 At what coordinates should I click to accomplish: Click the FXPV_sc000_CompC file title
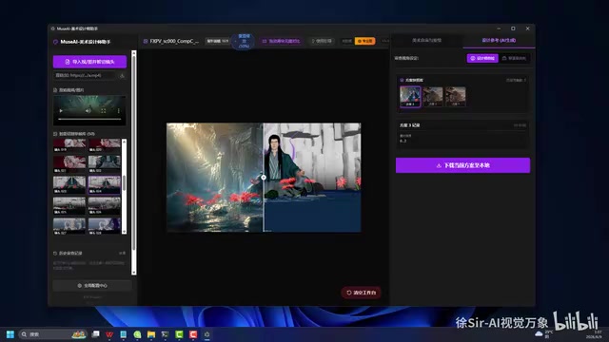point(174,41)
